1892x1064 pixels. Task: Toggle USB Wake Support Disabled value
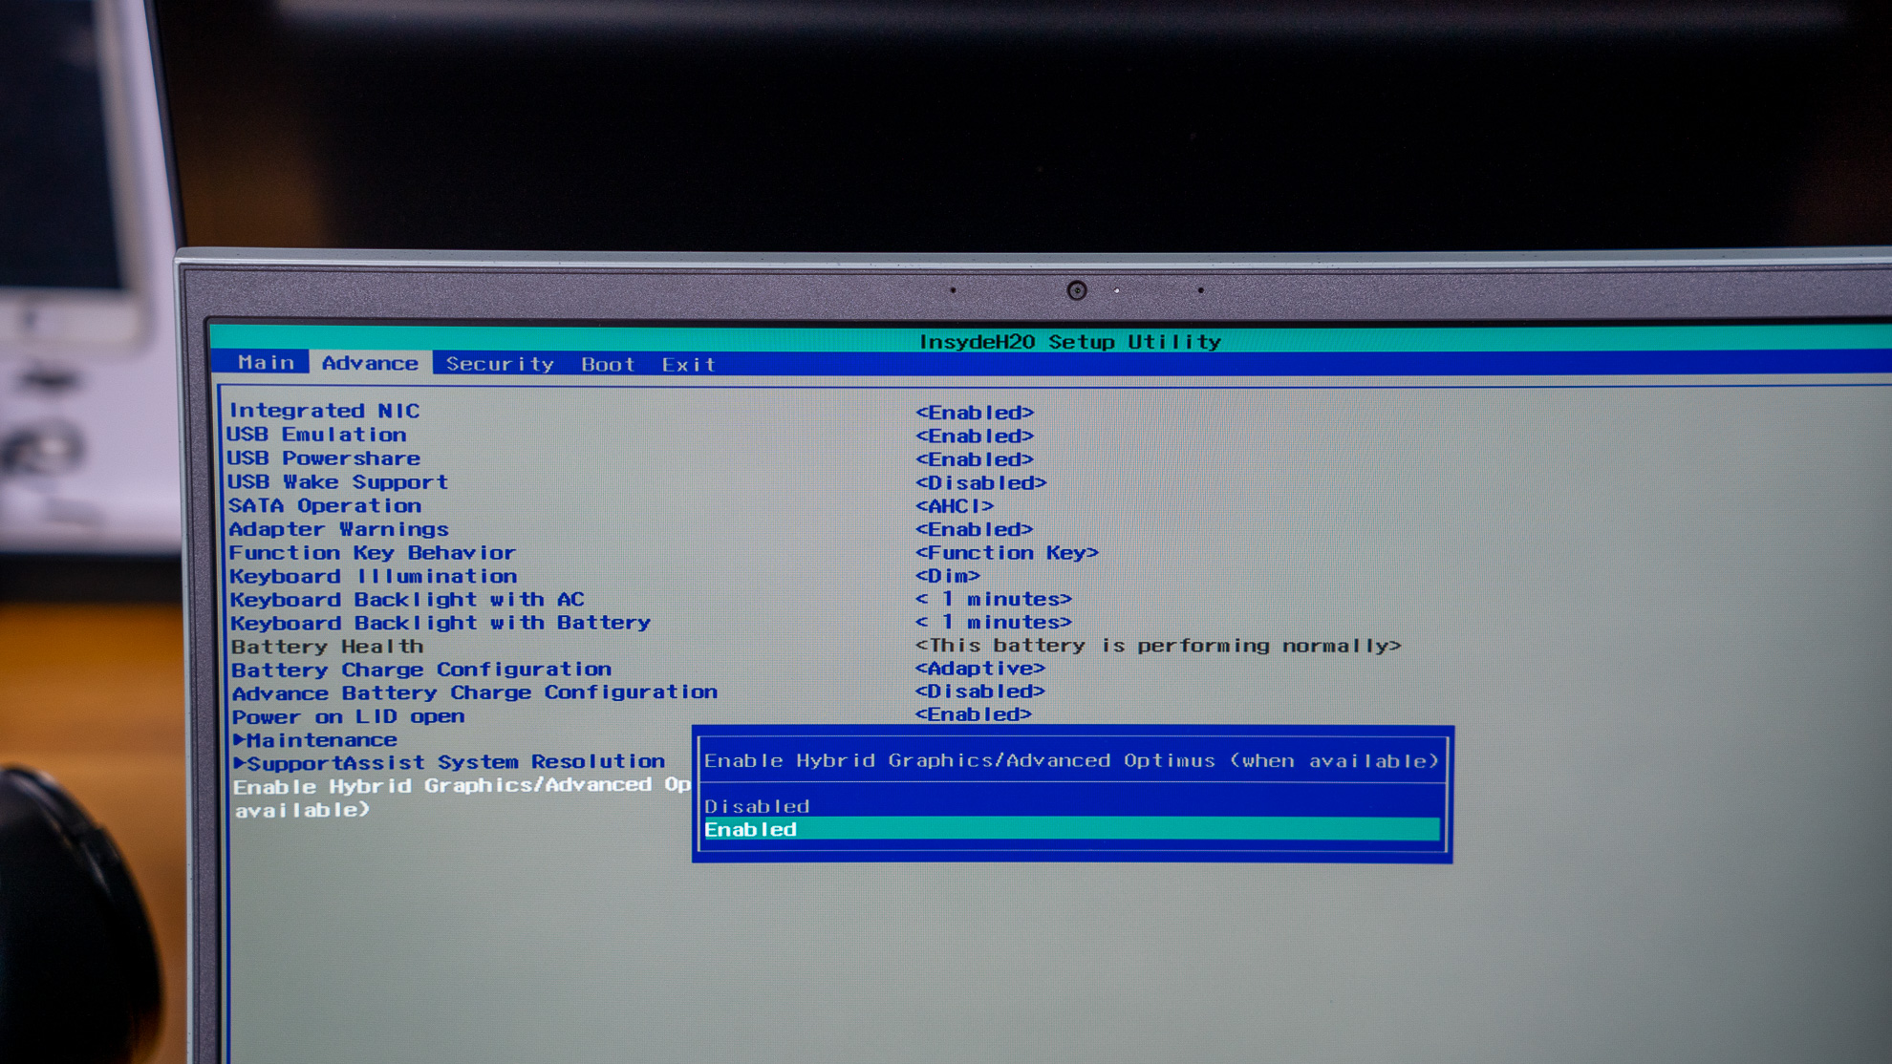pyautogui.click(x=980, y=483)
